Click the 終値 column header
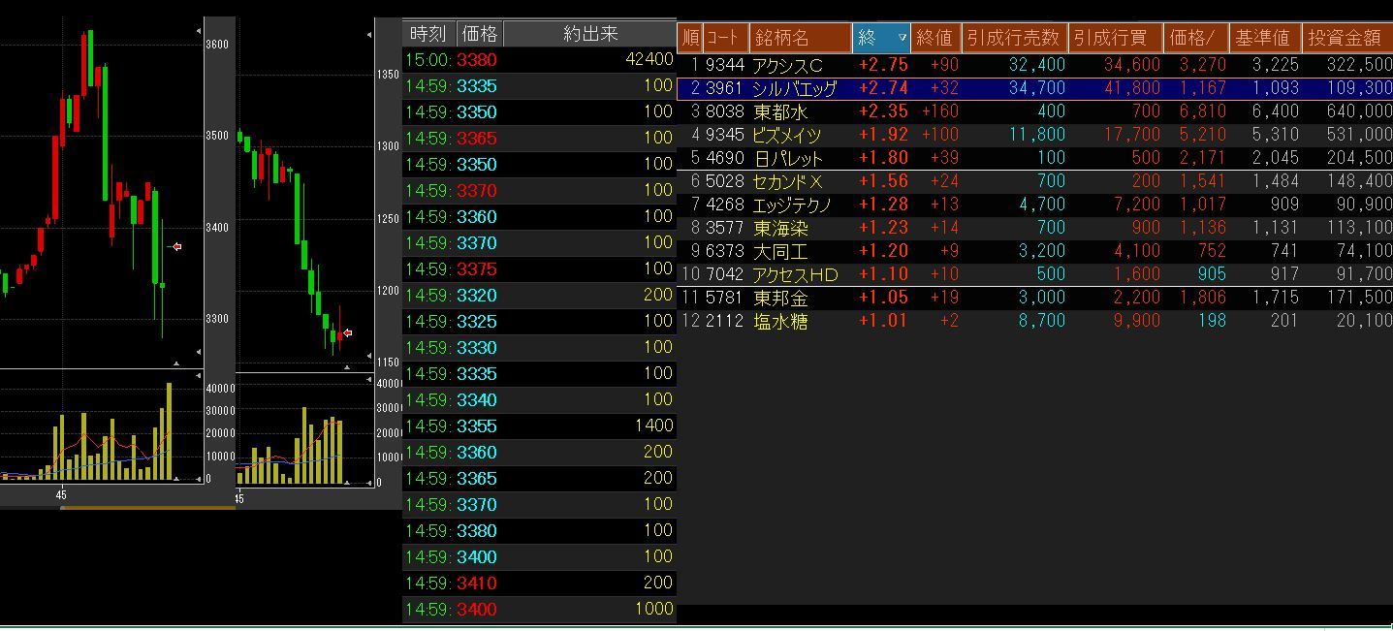The height and width of the screenshot is (631, 1393). pos(934,38)
